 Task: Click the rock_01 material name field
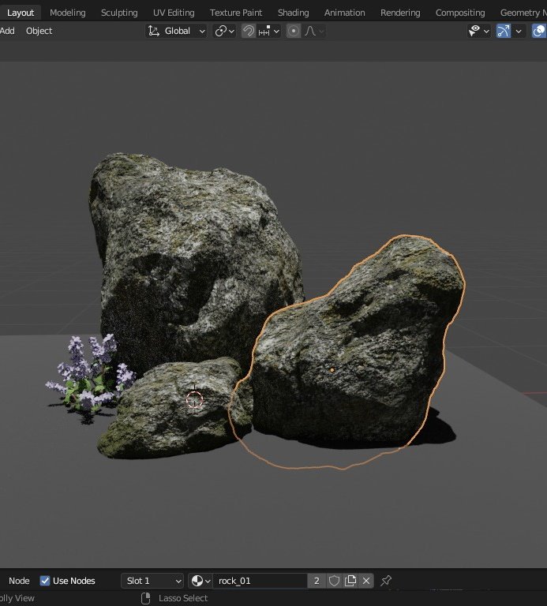[x=260, y=581]
